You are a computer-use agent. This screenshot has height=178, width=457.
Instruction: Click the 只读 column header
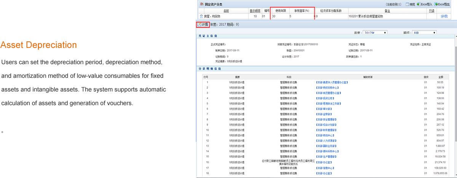pyautogui.click(x=431, y=11)
